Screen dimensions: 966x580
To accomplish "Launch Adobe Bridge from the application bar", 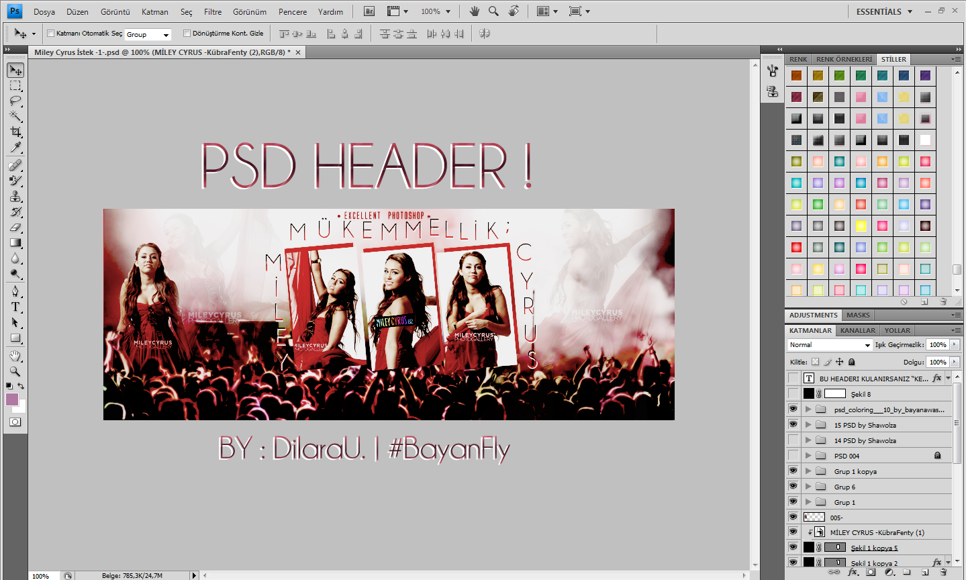I will (368, 11).
